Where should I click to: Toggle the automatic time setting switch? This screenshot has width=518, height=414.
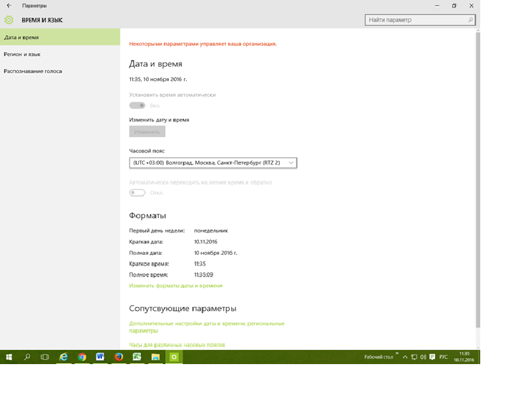coord(137,105)
